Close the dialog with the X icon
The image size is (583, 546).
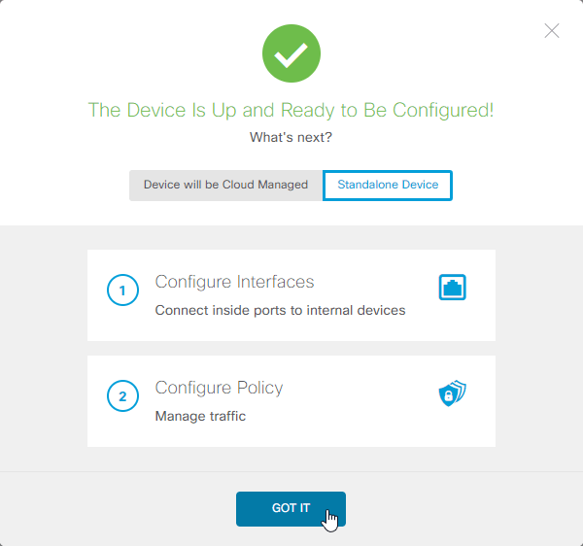(552, 31)
